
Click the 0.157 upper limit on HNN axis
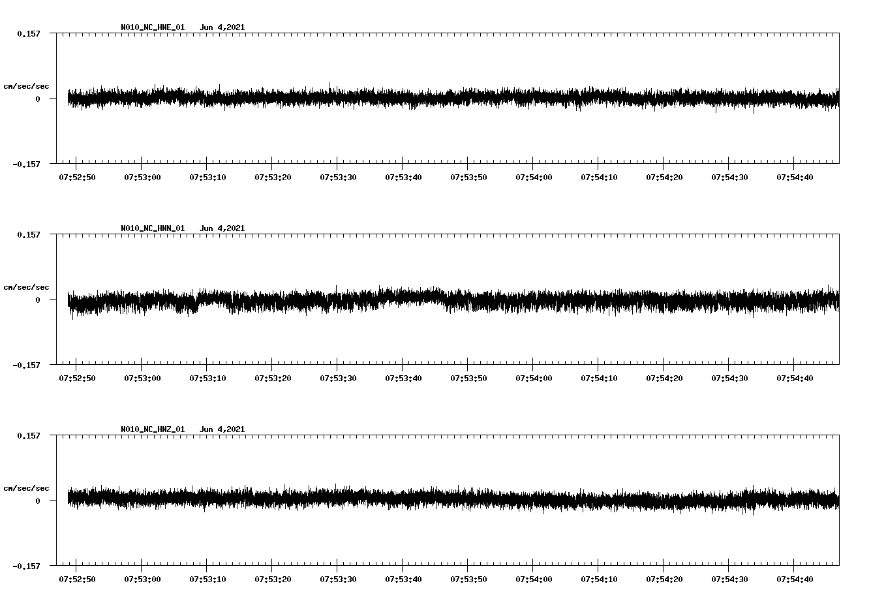[x=29, y=234]
